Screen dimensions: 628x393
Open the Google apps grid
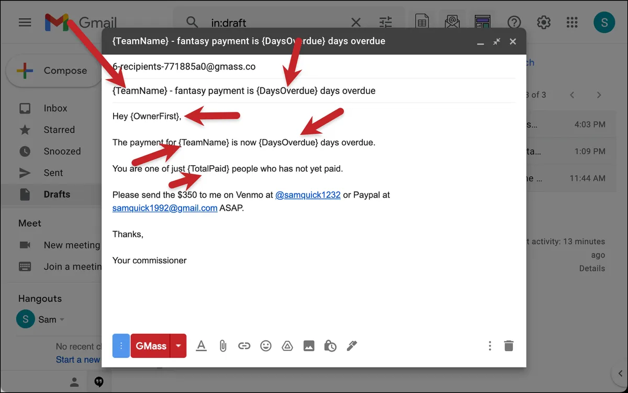point(572,22)
